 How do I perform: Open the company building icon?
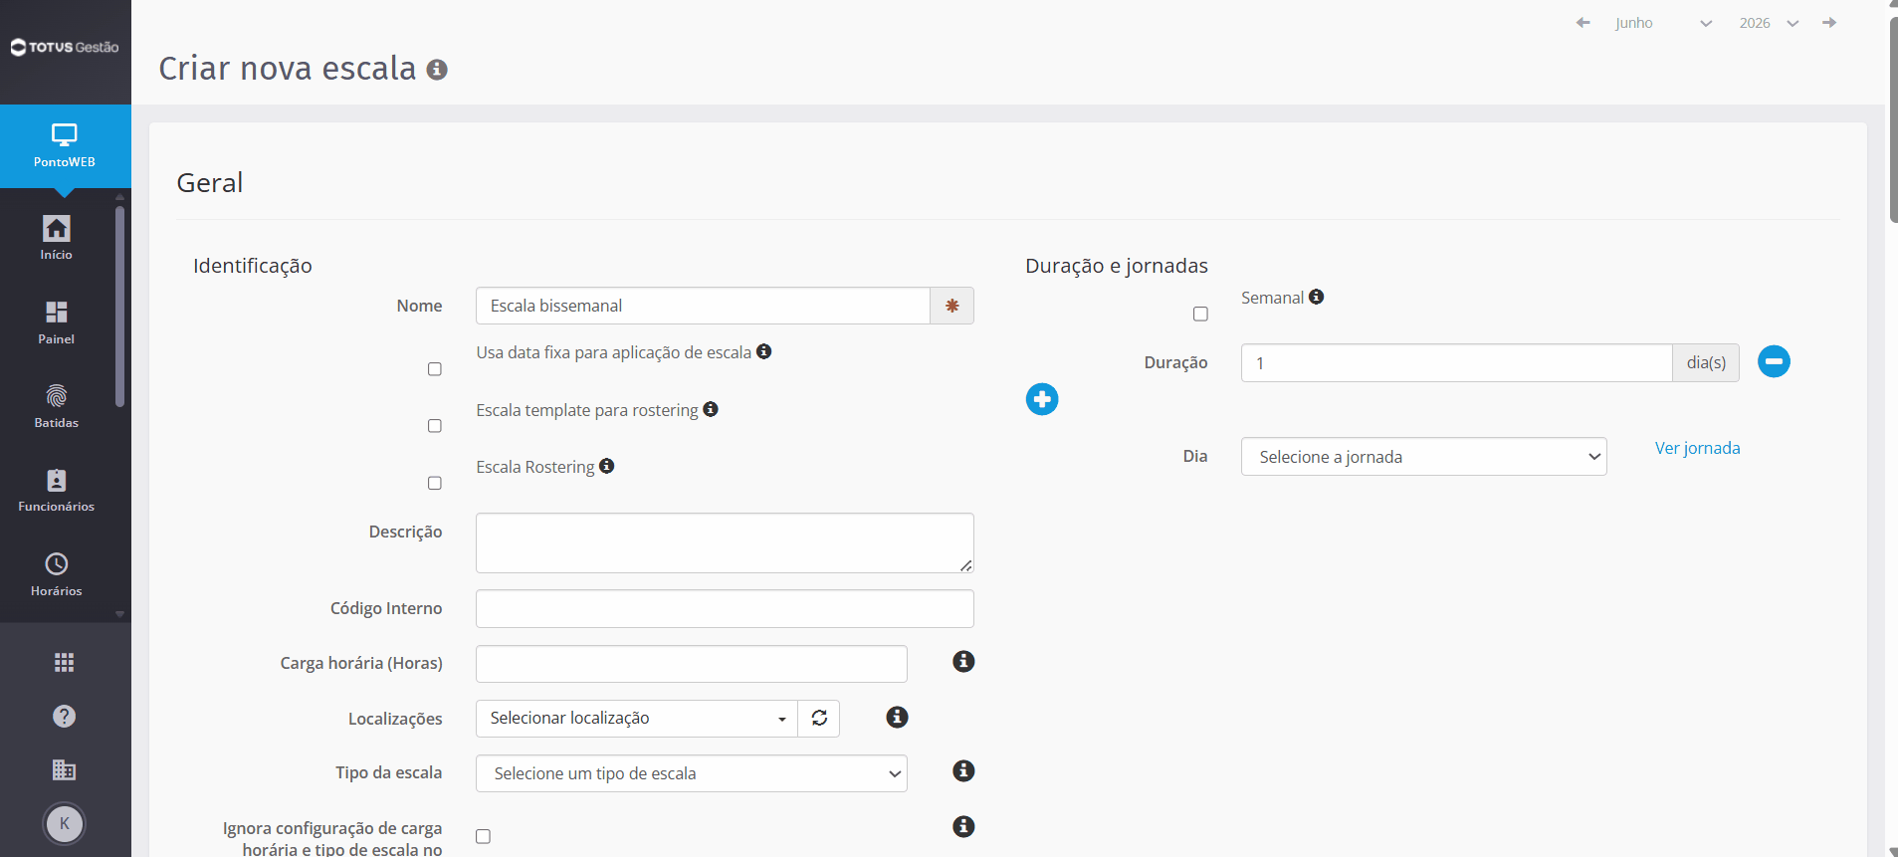pos(65,769)
